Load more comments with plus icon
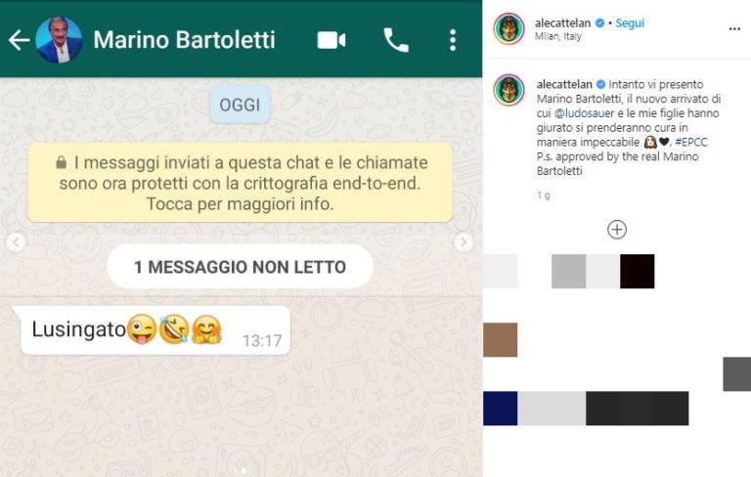Image resolution: width=751 pixels, height=477 pixels. [617, 230]
